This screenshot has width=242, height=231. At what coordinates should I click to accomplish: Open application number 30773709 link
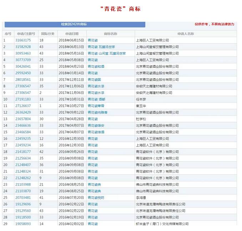23,60
